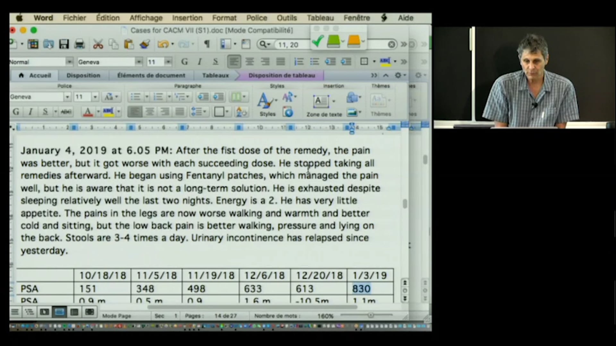Click the numbered list icon in ribbon
Screen dimensions: 616x346
click(158, 97)
